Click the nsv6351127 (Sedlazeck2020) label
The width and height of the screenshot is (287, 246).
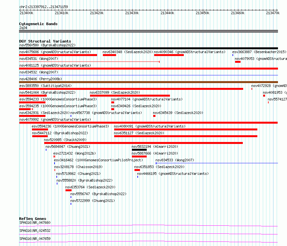pyautogui.click(x=139, y=133)
